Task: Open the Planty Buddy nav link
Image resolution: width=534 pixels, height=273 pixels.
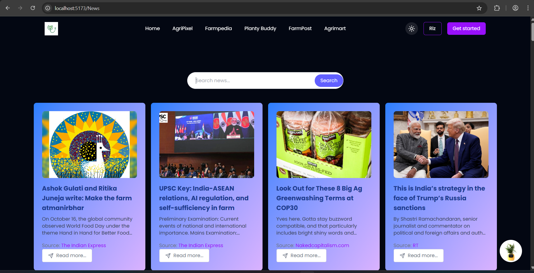Action: (260, 28)
